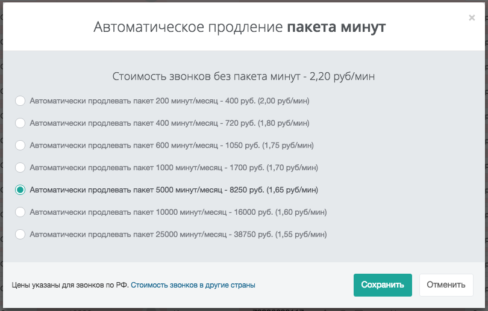
Task: Click label text '8250 руб. (1,65 руб/мин)'
Action: (x=274, y=190)
